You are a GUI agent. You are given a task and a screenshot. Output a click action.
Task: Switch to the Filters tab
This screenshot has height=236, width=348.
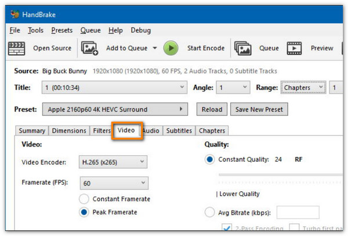pos(101,131)
